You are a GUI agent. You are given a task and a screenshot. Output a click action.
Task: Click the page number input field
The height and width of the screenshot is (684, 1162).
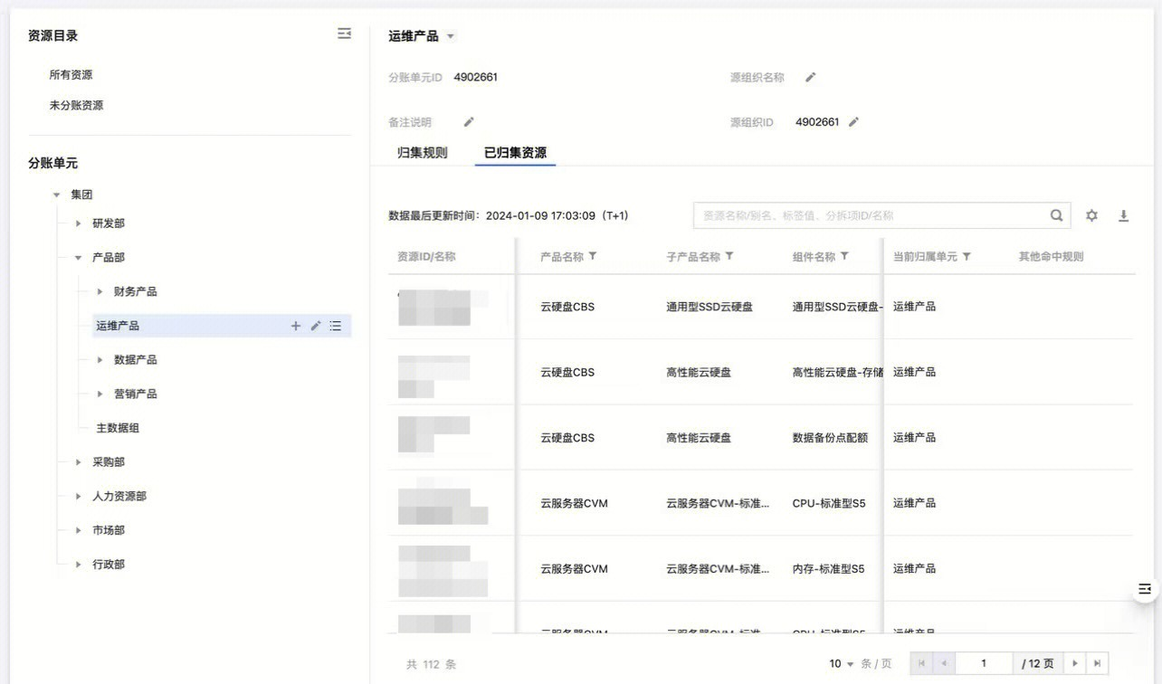coord(984,664)
